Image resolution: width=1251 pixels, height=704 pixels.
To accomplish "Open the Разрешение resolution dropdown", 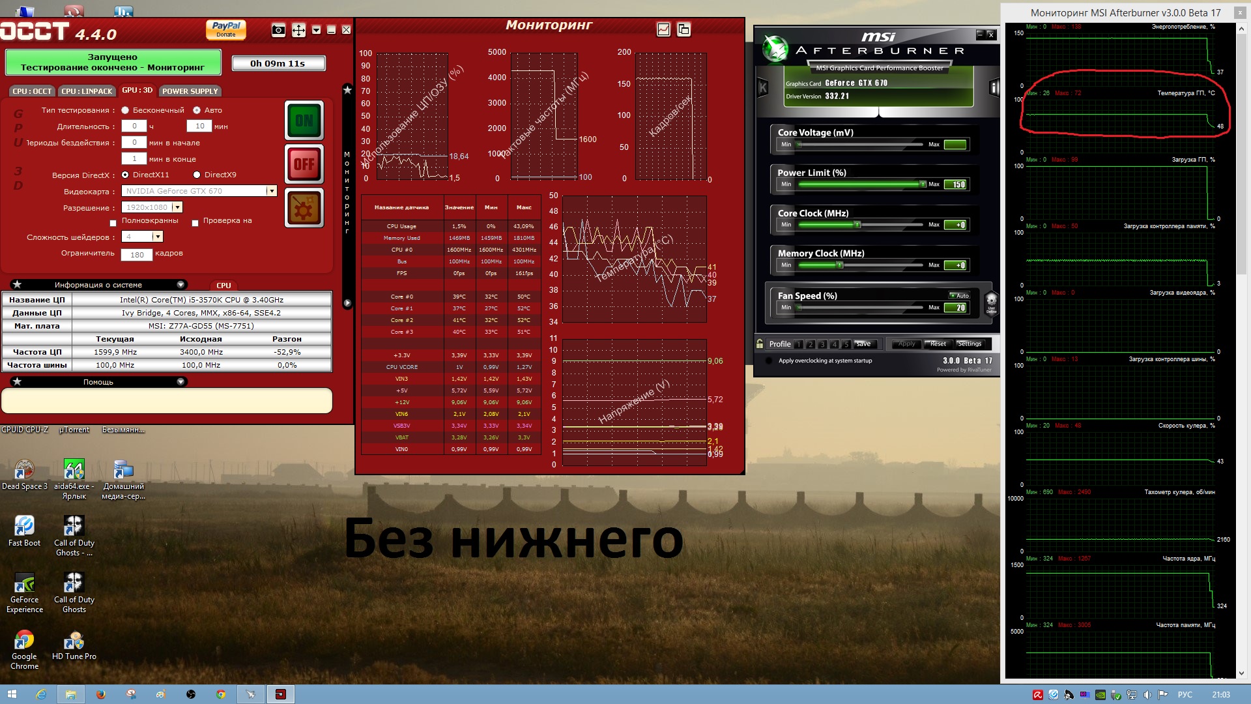I will pyautogui.click(x=177, y=207).
